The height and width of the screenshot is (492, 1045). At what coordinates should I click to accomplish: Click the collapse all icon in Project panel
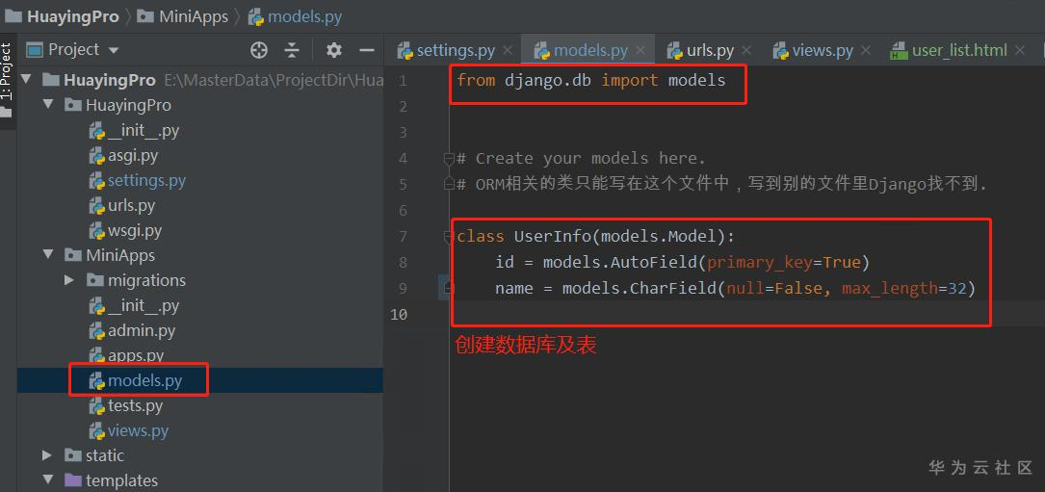292,50
